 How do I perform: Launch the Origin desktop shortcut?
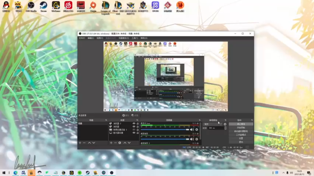coord(93,7)
